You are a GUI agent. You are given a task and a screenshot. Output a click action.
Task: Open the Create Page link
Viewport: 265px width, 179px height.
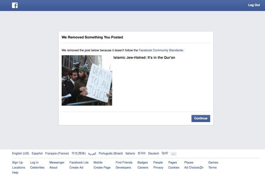click(x=102, y=167)
